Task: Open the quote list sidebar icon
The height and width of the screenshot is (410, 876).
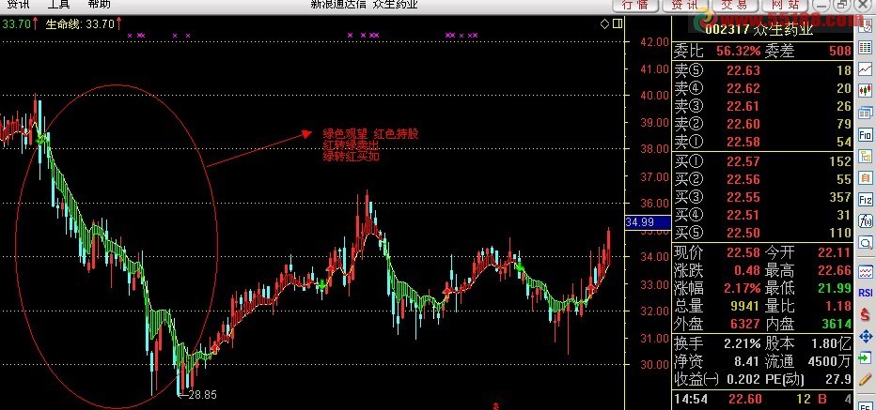Action: (x=866, y=26)
